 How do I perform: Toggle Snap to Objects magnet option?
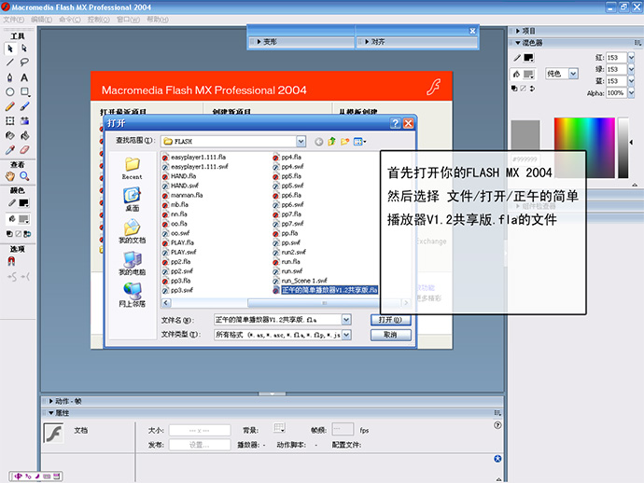[x=11, y=261]
